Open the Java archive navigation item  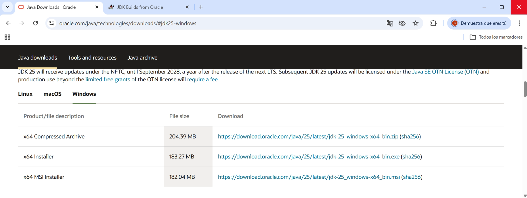tap(142, 58)
